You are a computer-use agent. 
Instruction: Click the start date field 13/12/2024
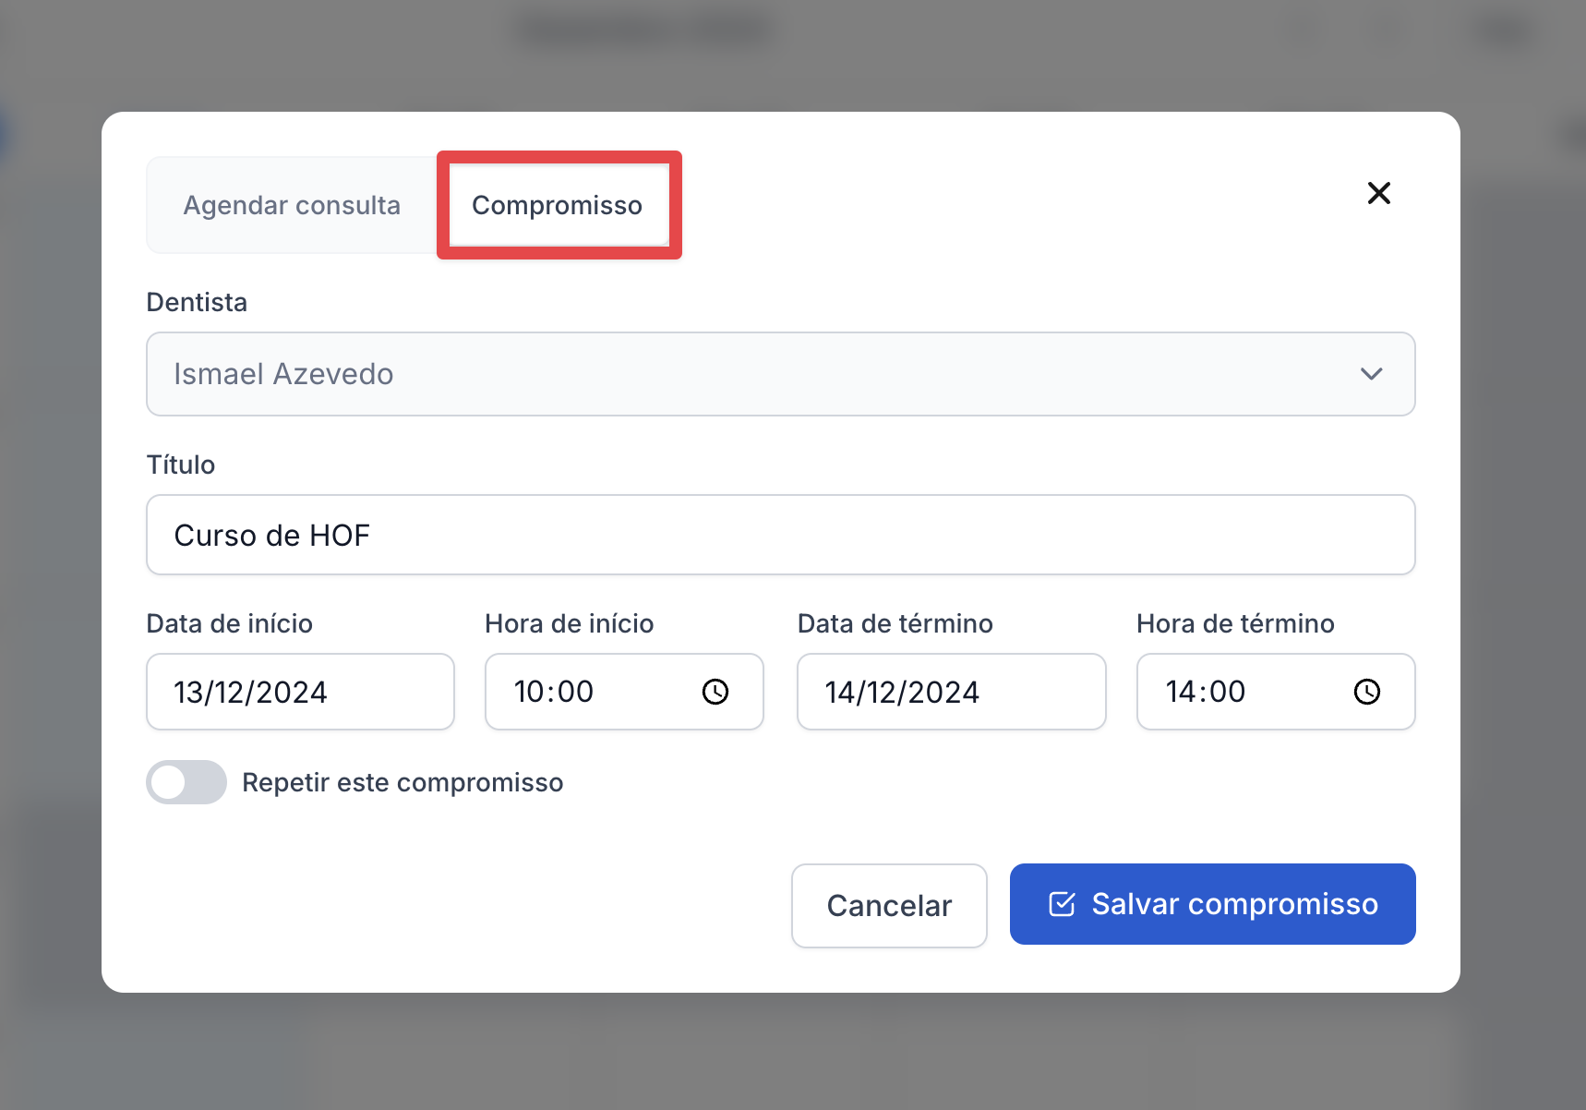point(300,692)
